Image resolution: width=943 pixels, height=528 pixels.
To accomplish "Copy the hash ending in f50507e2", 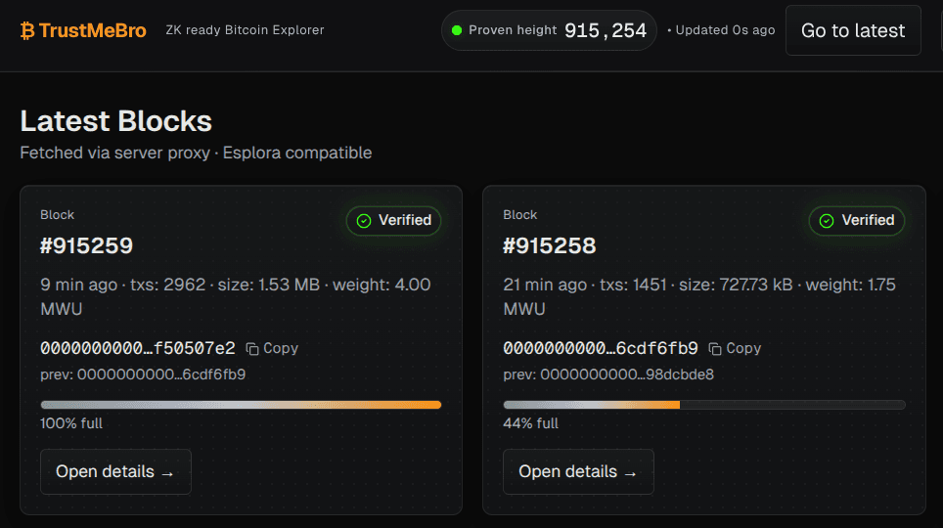I will (x=272, y=348).
